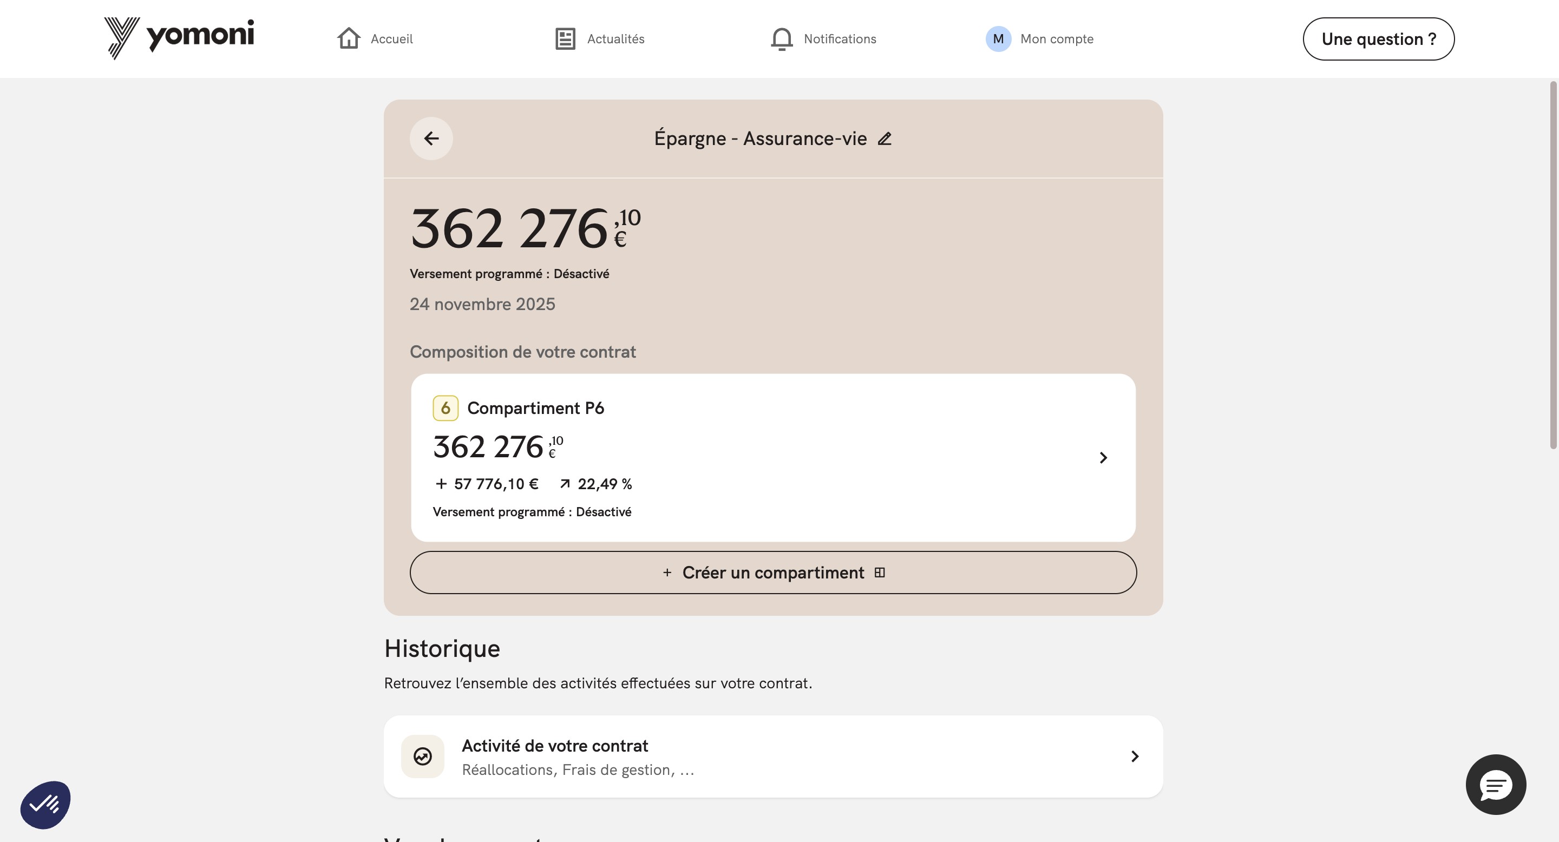Open Activité de votre contrat row
Image resolution: width=1559 pixels, height=842 pixels.
click(x=774, y=756)
